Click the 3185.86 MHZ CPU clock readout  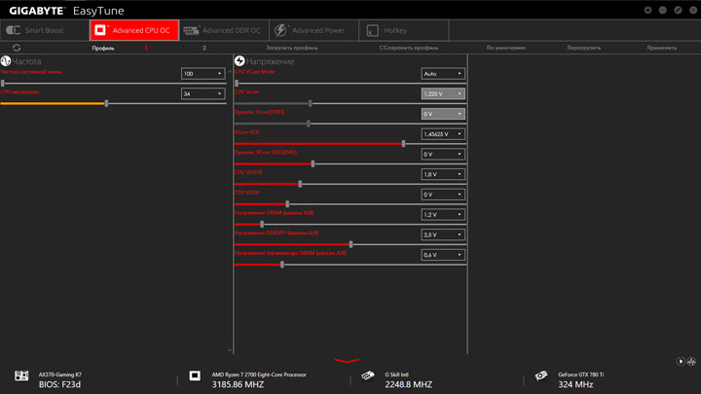(x=238, y=384)
